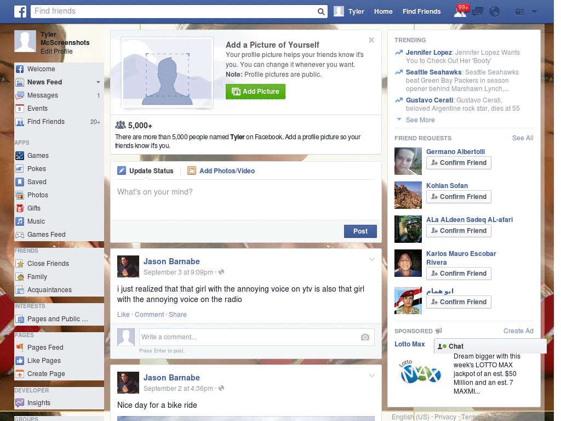Click the Pages Feed icon
The height and width of the screenshot is (421, 561).
pos(20,347)
